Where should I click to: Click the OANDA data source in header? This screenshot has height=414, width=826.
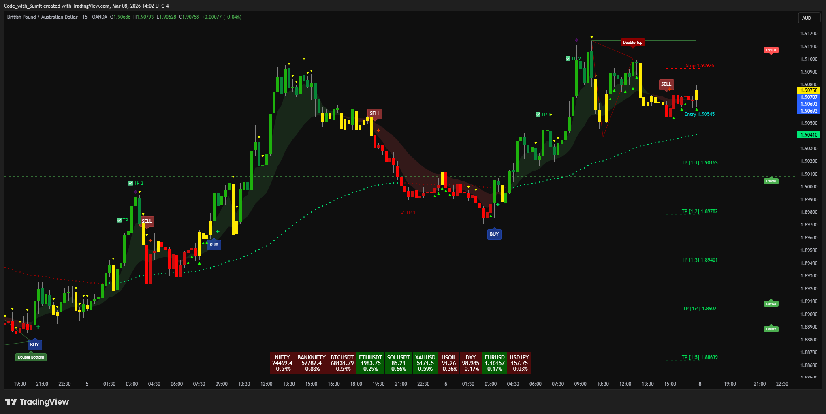[x=99, y=17]
